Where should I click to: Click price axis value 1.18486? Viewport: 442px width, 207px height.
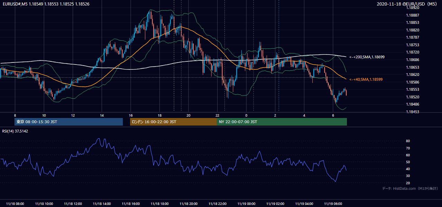(413, 104)
